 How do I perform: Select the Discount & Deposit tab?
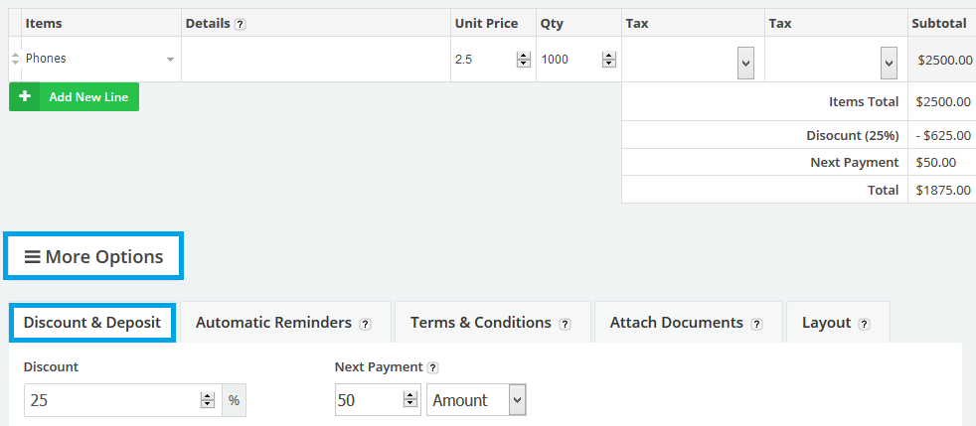(92, 323)
